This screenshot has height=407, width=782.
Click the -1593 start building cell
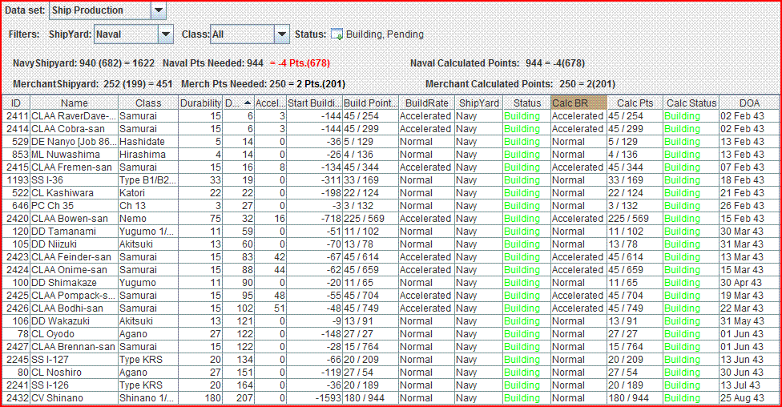pos(314,398)
